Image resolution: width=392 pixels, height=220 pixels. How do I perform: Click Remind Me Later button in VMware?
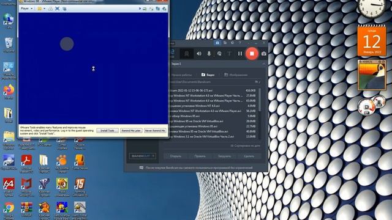click(131, 130)
